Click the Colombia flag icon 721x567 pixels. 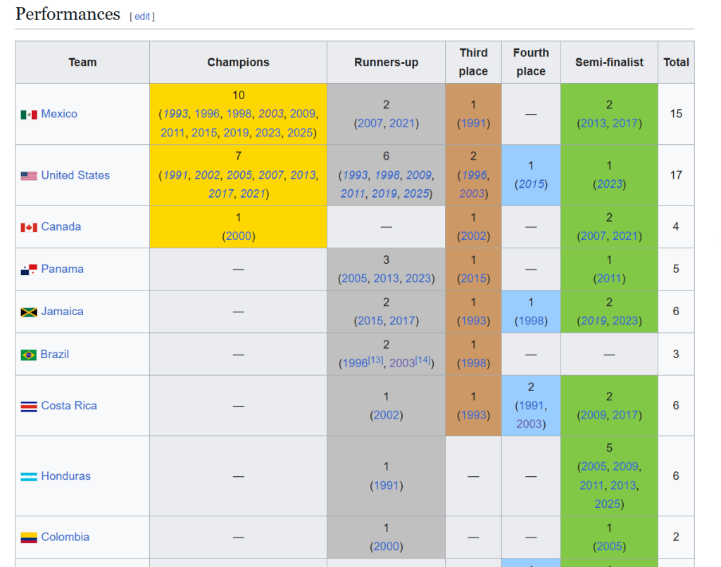pos(29,537)
